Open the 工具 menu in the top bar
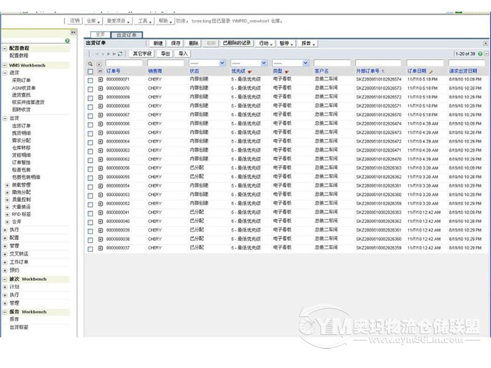Viewport: 491px width, 368px height. click(x=145, y=21)
